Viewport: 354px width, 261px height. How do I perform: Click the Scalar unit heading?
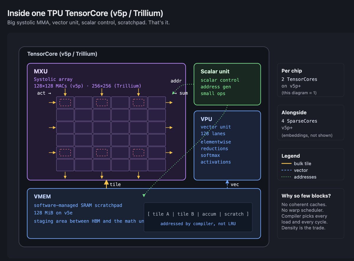(x=215, y=71)
